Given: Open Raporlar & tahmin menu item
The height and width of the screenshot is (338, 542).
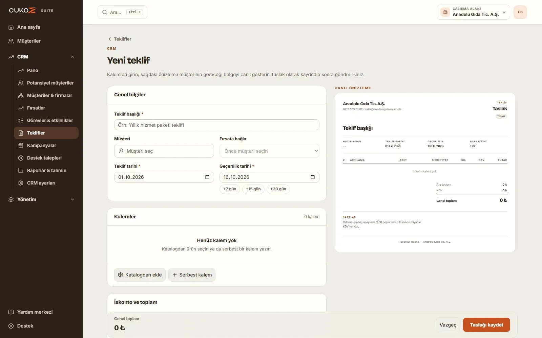Looking at the screenshot, I should click(46, 170).
